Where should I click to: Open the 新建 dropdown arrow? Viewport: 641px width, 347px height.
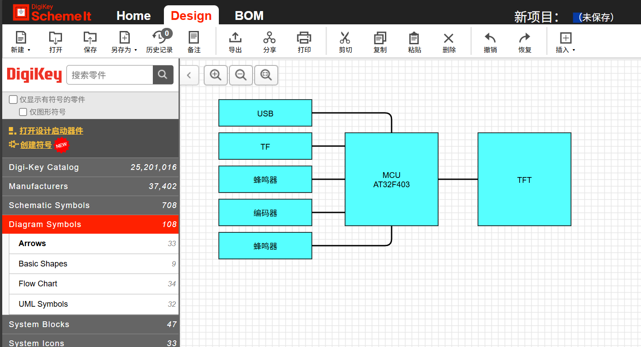[x=29, y=50]
